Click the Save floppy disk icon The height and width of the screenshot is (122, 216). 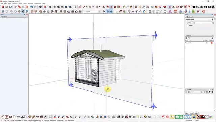(x=10, y=7)
